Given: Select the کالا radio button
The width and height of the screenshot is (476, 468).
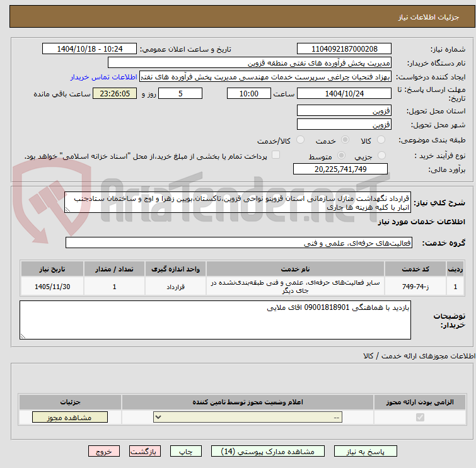Looking at the screenshot, I should (381, 140).
